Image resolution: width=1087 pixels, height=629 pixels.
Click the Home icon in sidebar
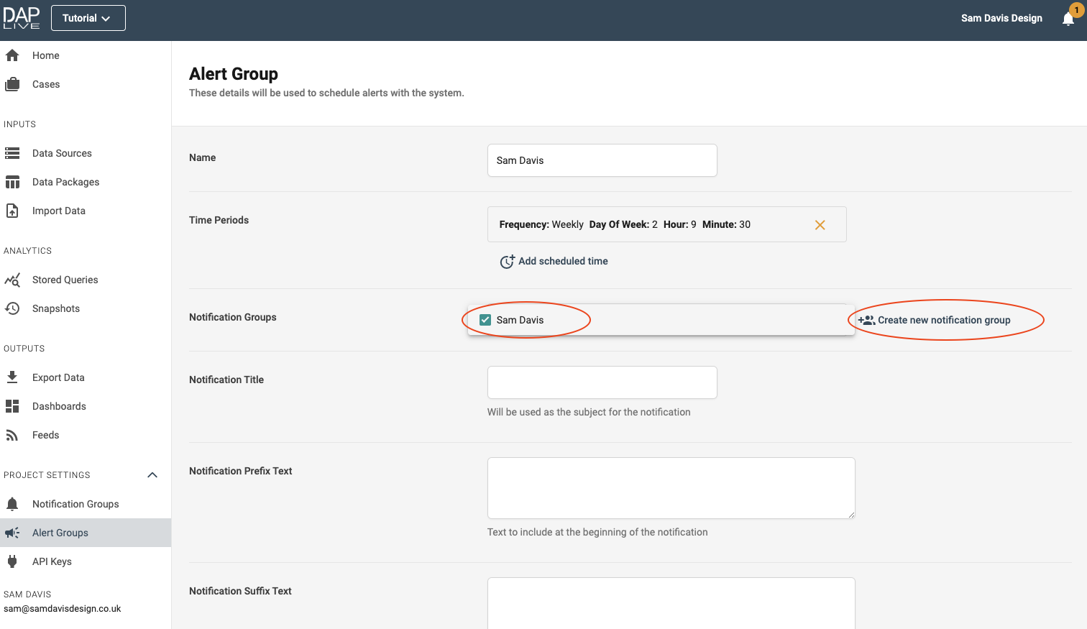point(12,55)
